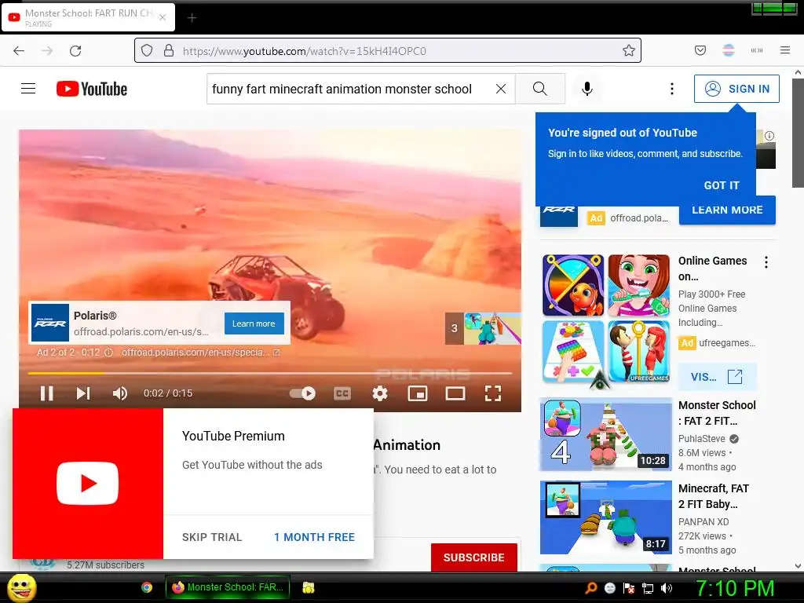Go forward in browser history

point(47,51)
